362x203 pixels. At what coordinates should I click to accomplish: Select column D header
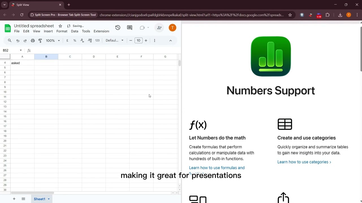click(94, 57)
